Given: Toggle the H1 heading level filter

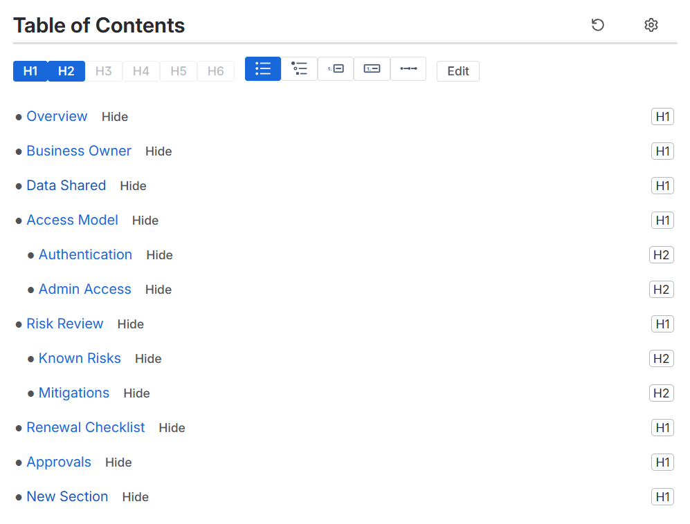Looking at the screenshot, I should [30, 71].
